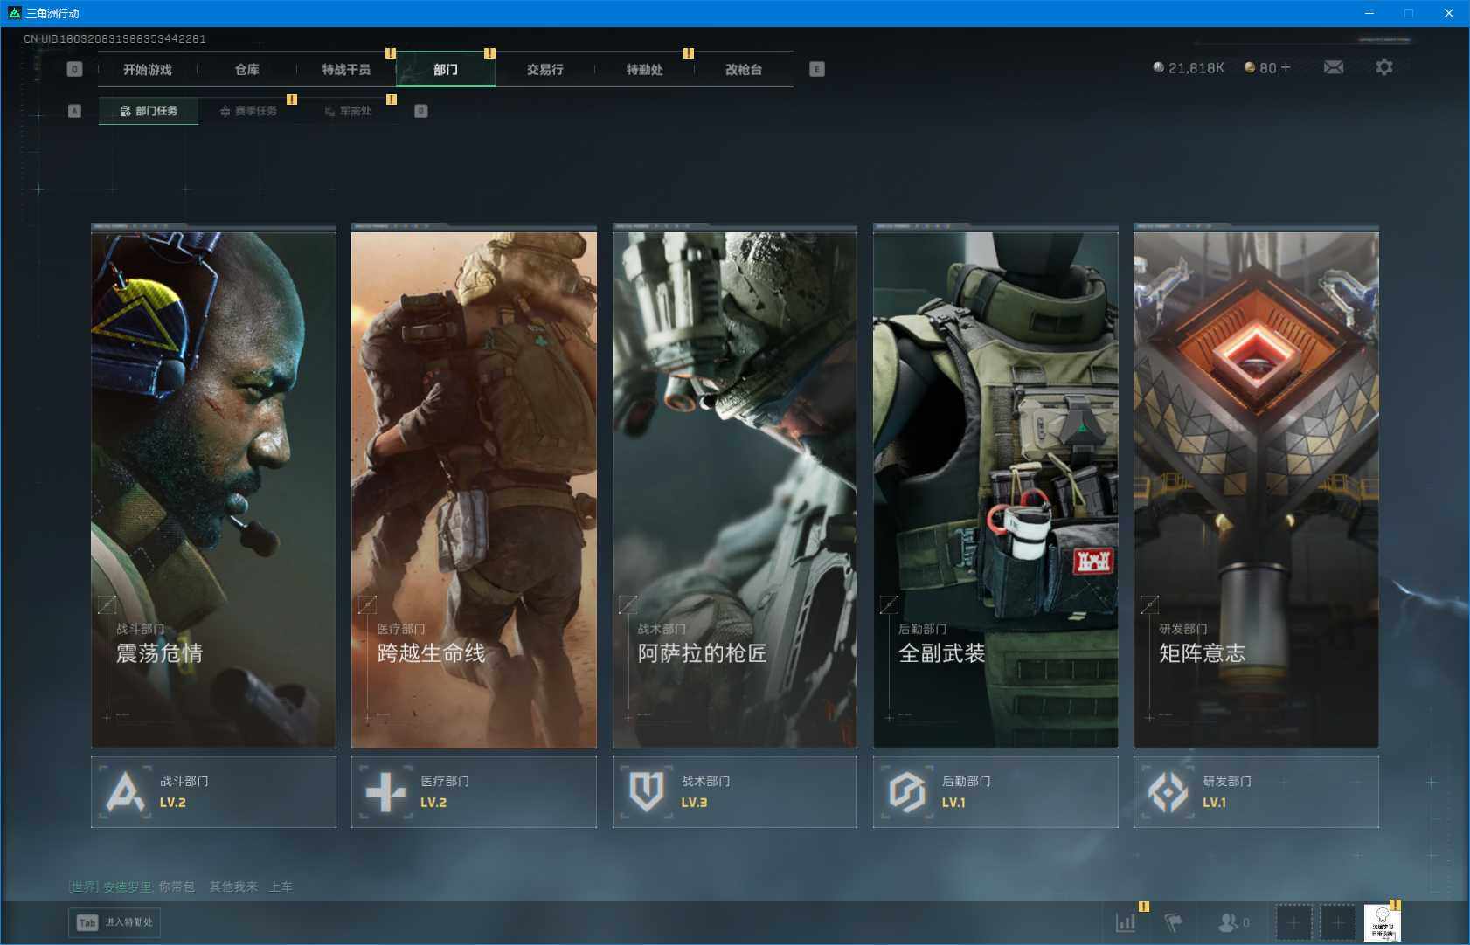The width and height of the screenshot is (1470, 945).
Task: Click the 战术部门 shield emblem icon
Action: click(646, 792)
